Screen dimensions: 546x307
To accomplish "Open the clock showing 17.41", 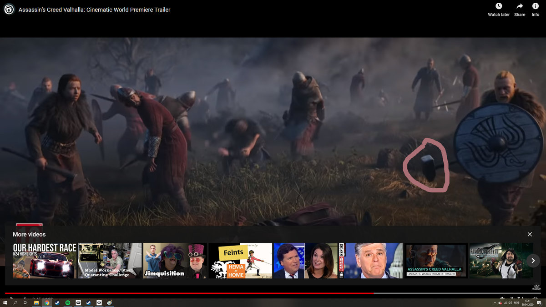I will click(x=527, y=302).
